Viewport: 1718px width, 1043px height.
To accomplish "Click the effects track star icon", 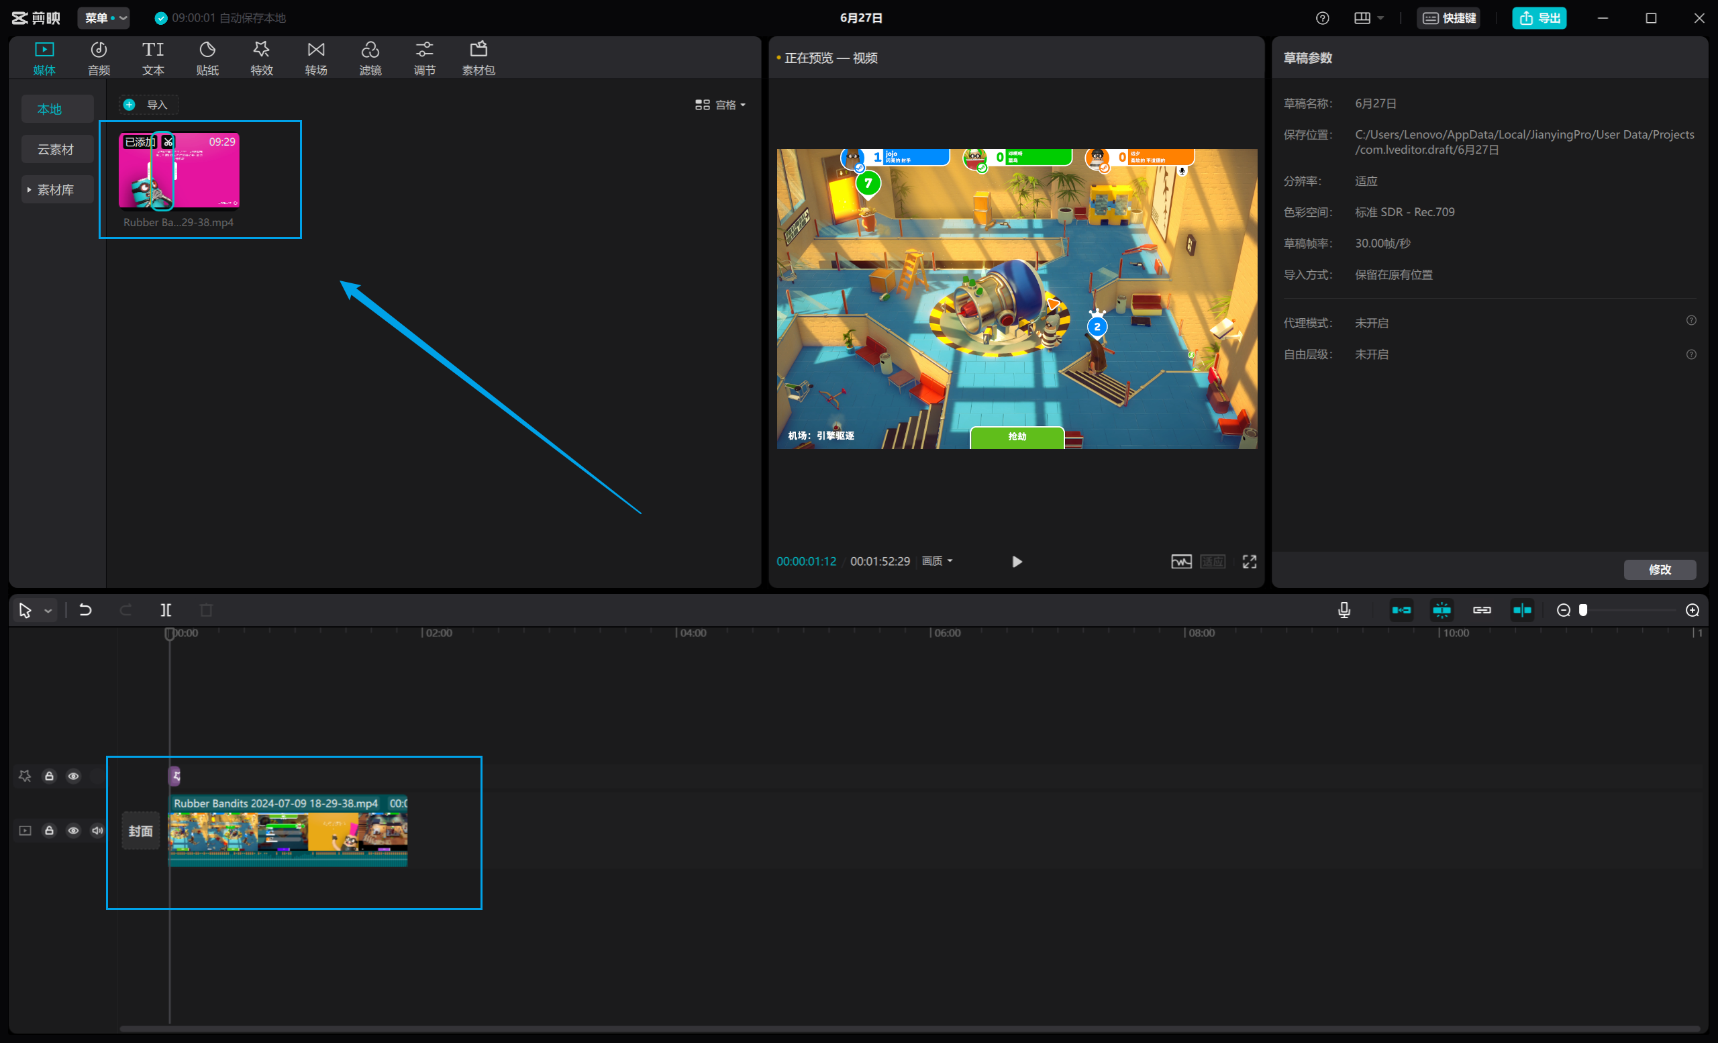I will (25, 776).
